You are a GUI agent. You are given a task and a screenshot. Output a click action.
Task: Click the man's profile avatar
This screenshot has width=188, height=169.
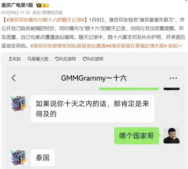click(x=172, y=135)
